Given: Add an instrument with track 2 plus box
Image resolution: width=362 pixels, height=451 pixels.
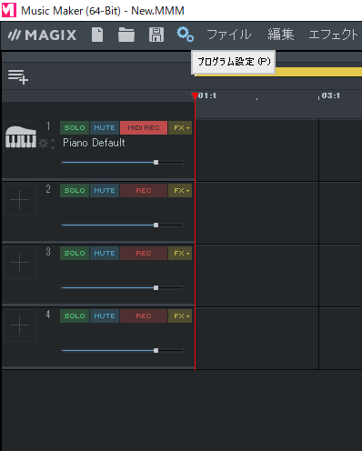Looking at the screenshot, I should [20, 200].
